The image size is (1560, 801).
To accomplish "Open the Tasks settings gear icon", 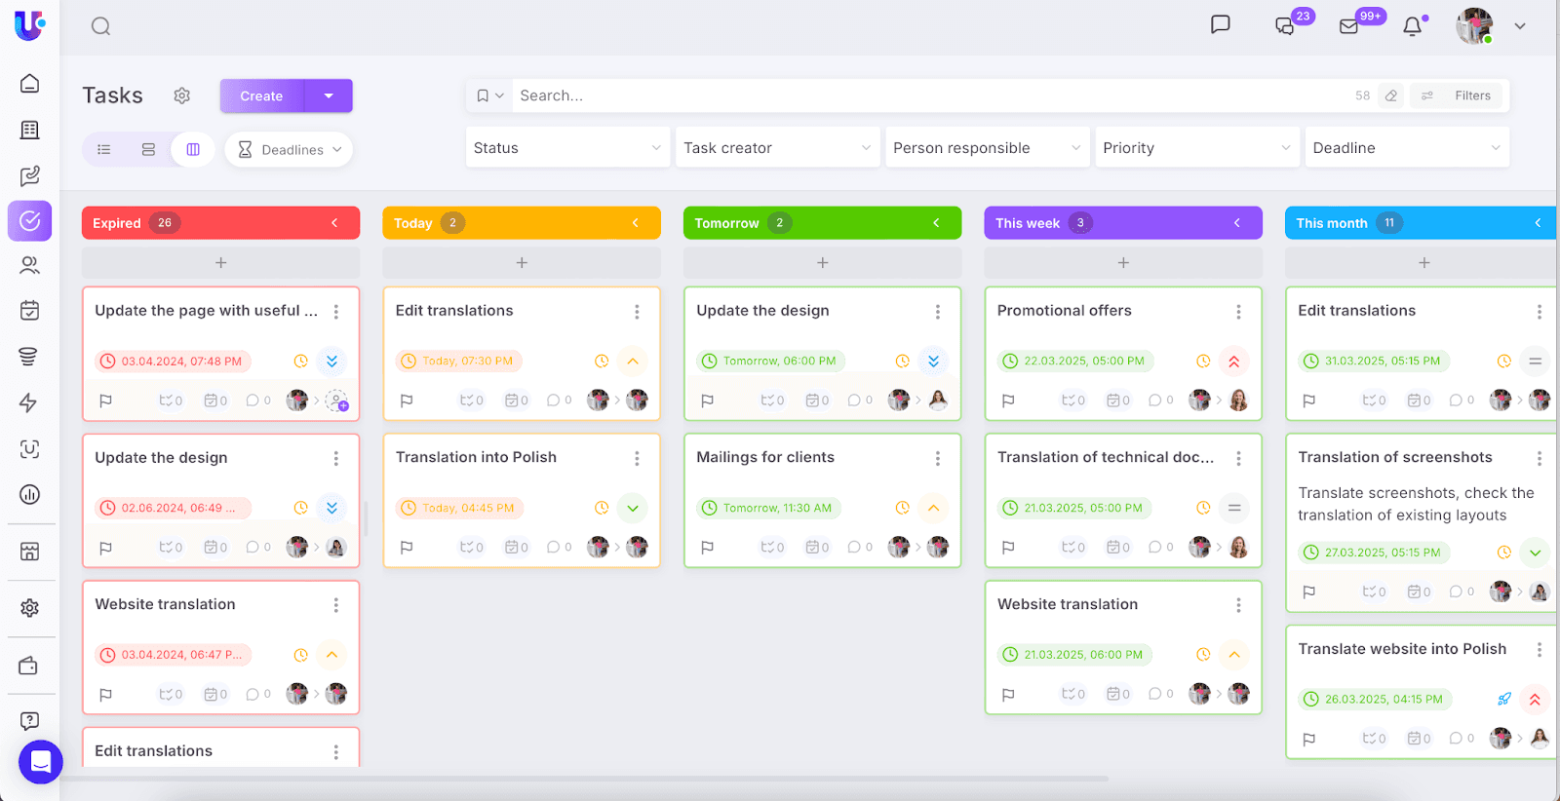I will pos(182,95).
